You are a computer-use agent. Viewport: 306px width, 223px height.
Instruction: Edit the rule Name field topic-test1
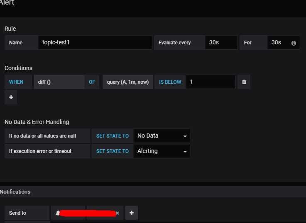click(x=95, y=42)
